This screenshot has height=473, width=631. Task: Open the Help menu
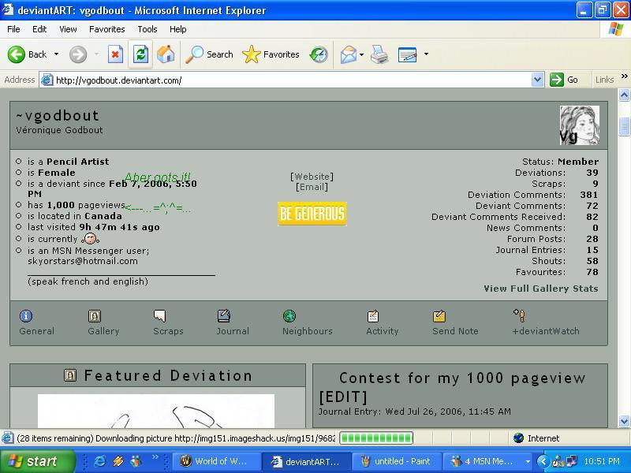(178, 29)
